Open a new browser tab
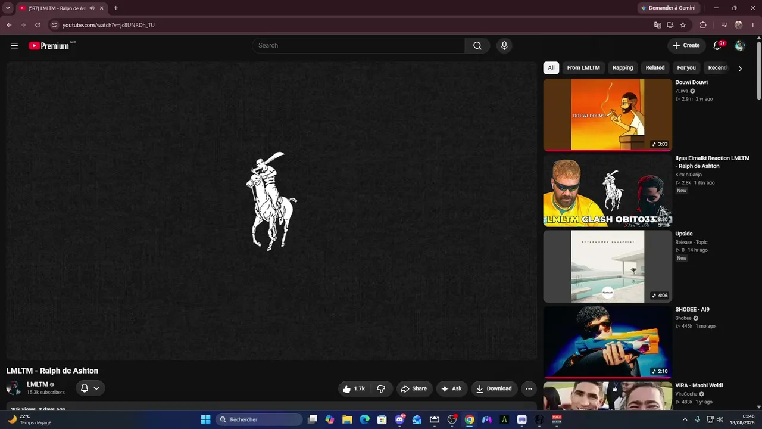The image size is (762, 429). 115,8
